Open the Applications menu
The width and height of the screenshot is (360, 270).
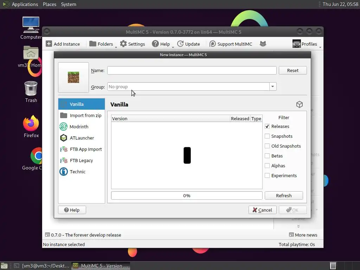[x=25, y=4]
